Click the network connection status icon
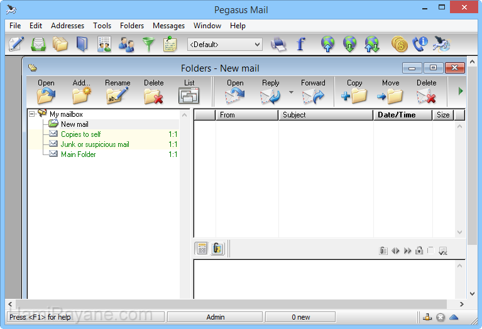 point(427,317)
